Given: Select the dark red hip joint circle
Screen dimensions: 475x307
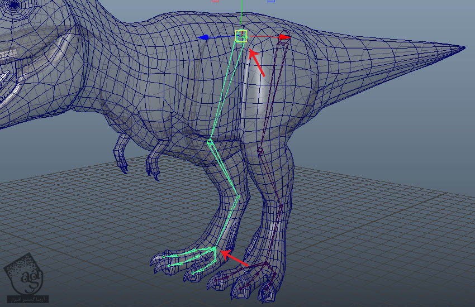Looking at the screenshot, I should 284,34.
